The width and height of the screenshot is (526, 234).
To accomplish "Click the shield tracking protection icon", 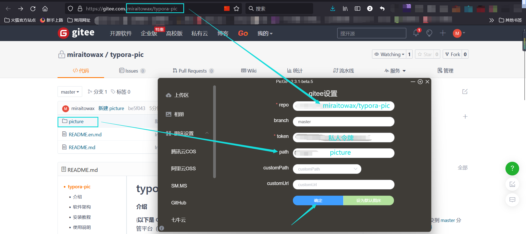I will 70,9.
